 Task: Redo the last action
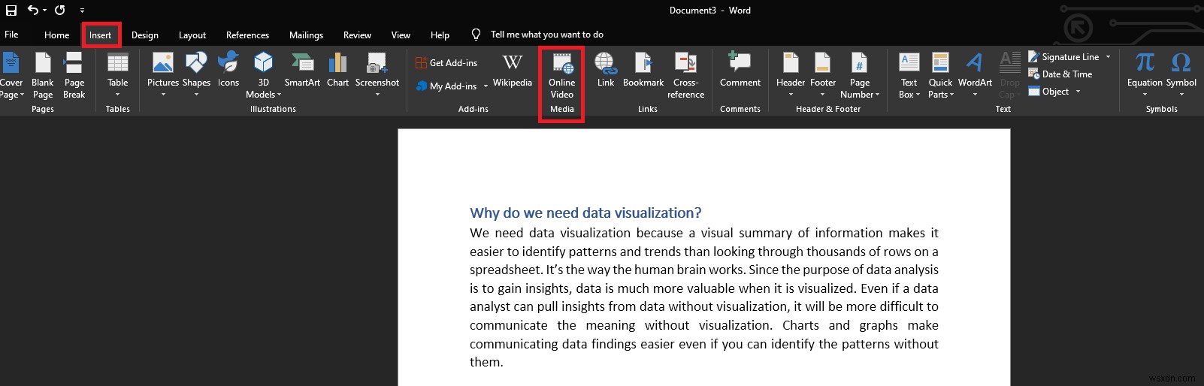[x=59, y=11]
